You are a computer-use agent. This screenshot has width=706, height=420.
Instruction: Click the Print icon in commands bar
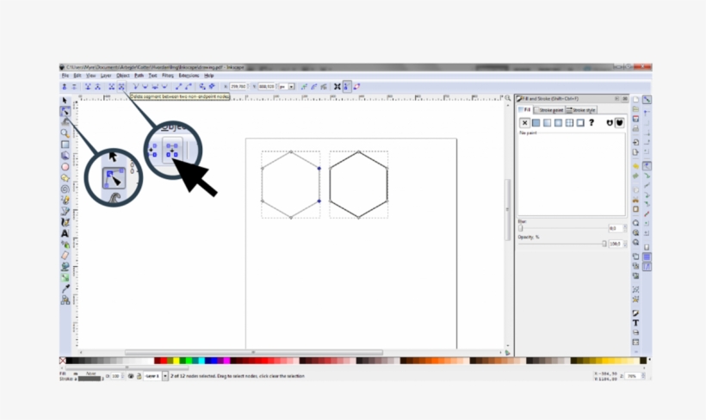pyautogui.click(x=635, y=129)
